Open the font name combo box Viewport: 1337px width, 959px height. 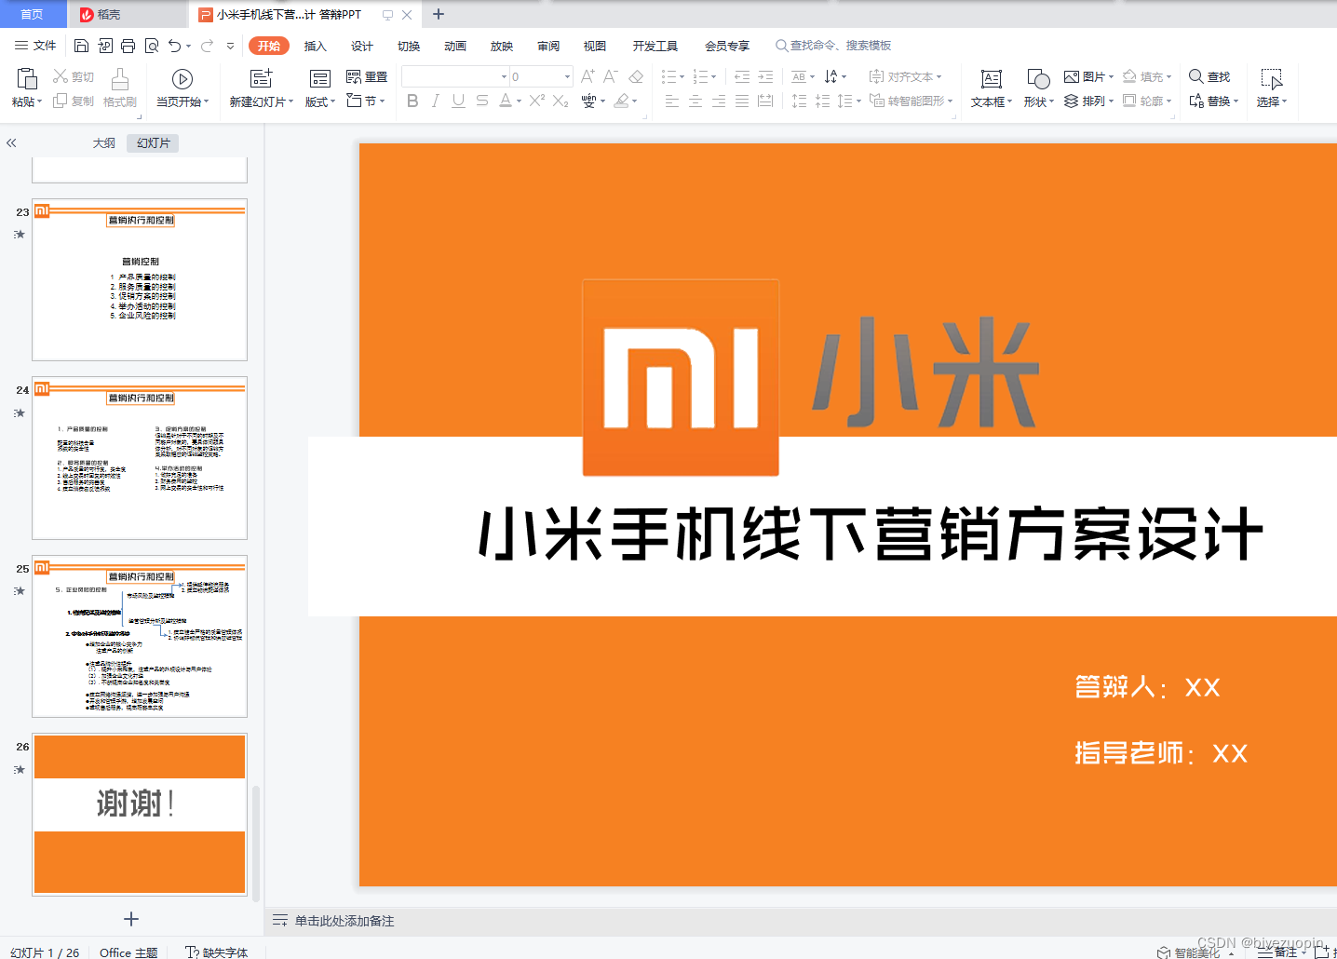(455, 76)
